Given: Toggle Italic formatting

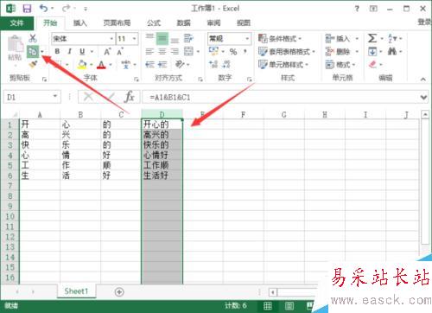Looking at the screenshot, I should click(69, 51).
